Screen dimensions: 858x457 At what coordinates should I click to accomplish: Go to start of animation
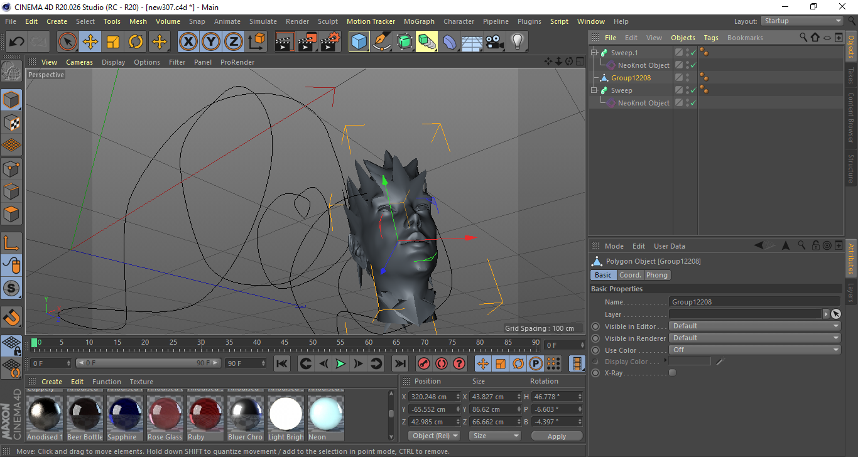point(282,363)
